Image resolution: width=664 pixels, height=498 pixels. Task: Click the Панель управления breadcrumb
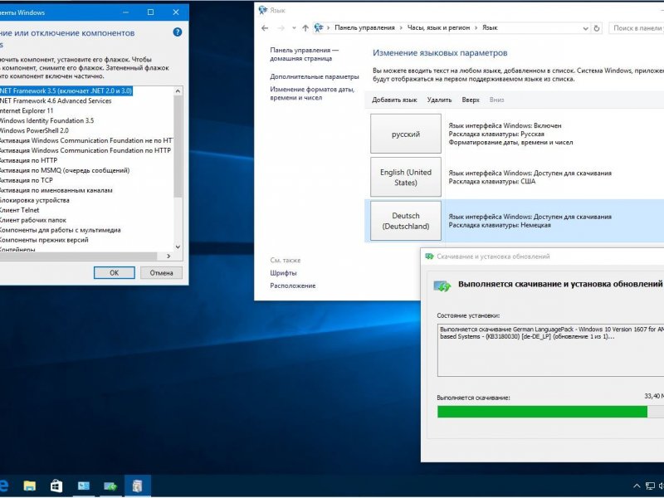[364, 27]
